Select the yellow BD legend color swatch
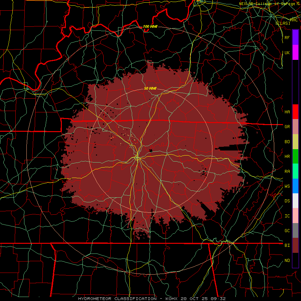Viewport: 301px width, 301px height. click(x=295, y=141)
